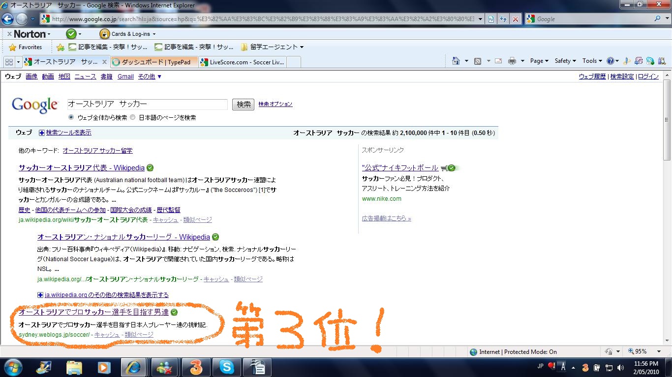Switch to the ダッシュボード | TypePad tab
This screenshot has width=672, height=377.
tap(154, 62)
